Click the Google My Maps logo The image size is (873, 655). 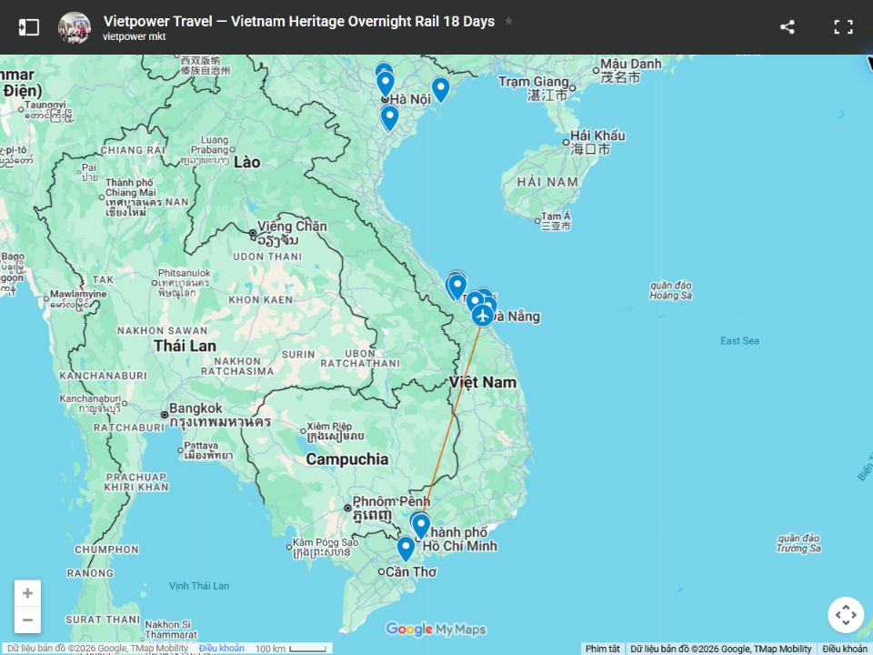(436, 630)
